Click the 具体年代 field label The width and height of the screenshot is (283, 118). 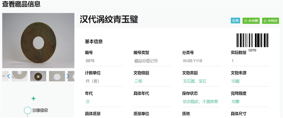click(x=141, y=93)
